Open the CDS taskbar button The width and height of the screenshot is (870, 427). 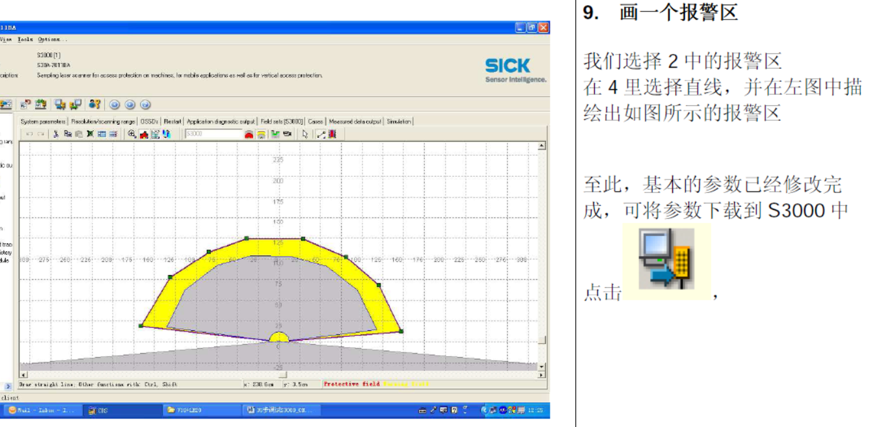122,410
